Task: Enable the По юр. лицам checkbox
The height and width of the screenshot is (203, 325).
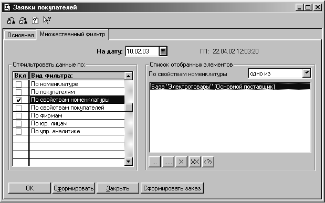Action: pos(19,123)
